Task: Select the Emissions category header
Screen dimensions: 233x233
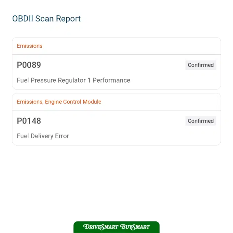Action: [29, 46]
